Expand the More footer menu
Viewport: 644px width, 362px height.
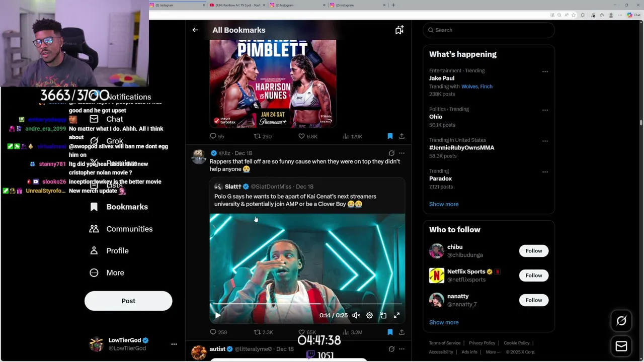(493, 352)
